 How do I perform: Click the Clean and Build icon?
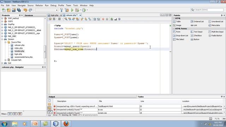pos(67,10)
